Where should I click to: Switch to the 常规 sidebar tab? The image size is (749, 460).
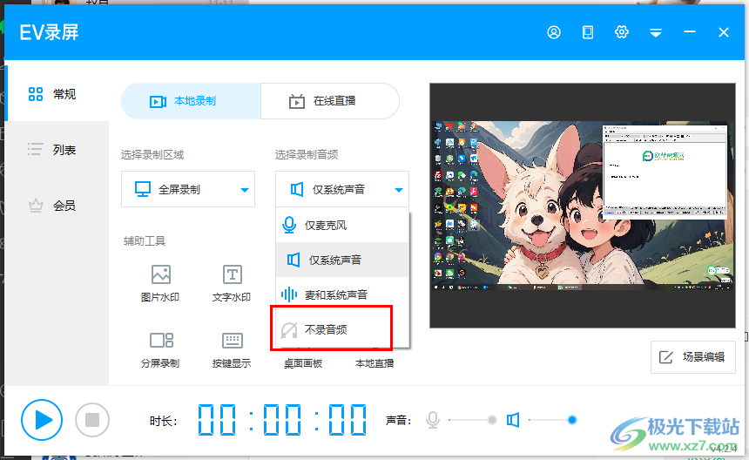57,93
